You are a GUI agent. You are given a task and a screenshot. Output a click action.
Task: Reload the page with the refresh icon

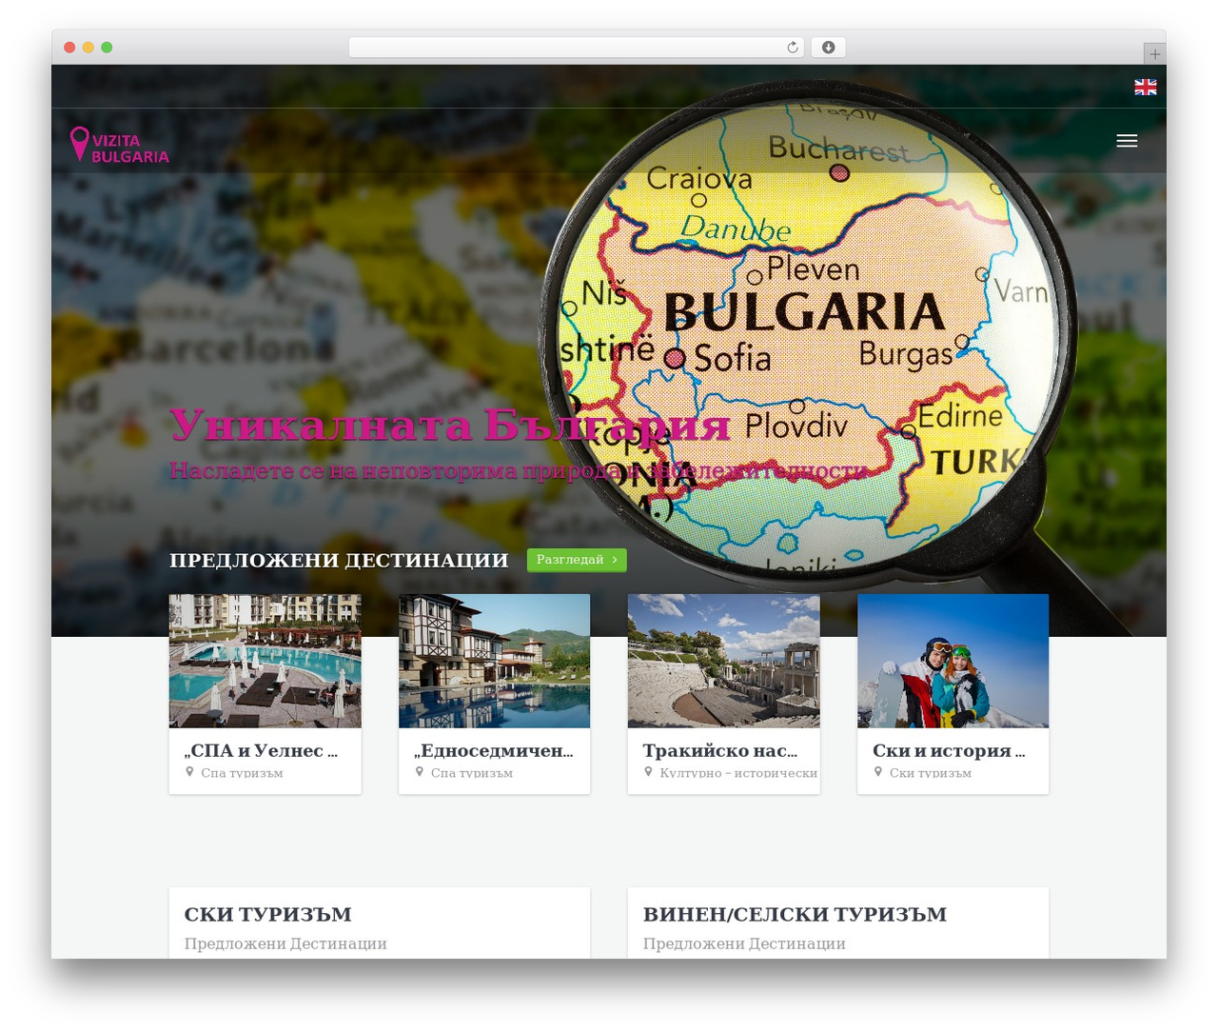[x=793, y=48]
